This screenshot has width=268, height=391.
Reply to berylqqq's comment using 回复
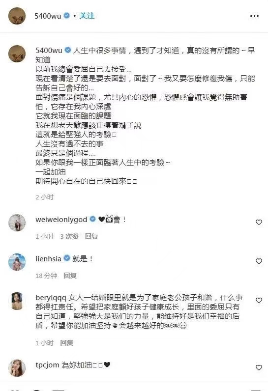coord(66,343)
